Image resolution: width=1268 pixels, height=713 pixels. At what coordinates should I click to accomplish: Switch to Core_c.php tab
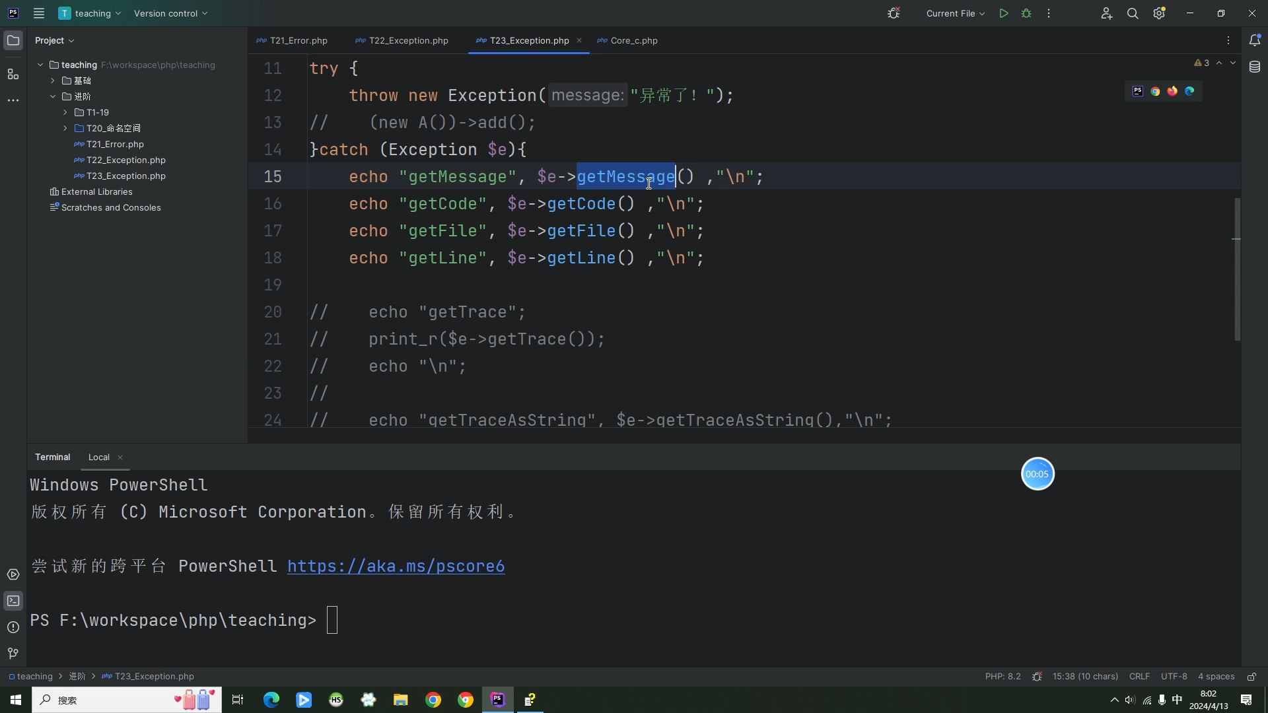[x=627, y=40]
